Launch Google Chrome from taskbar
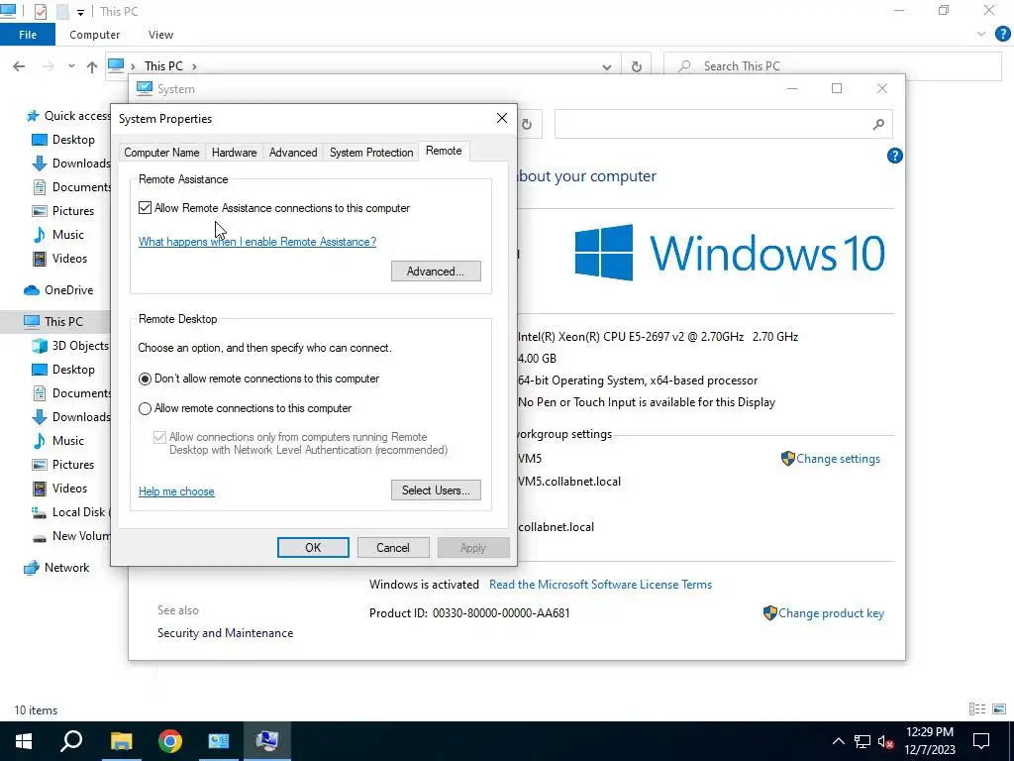The image size is (1014, 761). click(x=170, y=741)
